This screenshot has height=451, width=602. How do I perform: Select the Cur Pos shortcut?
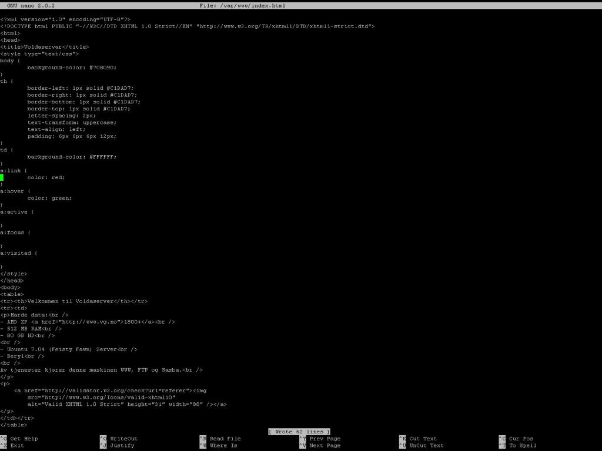pyautogui.click(x=521, y=439)
